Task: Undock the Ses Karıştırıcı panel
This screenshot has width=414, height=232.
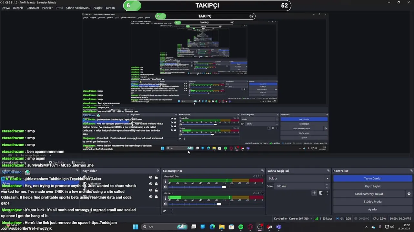Action: click(x=262, y=171)
